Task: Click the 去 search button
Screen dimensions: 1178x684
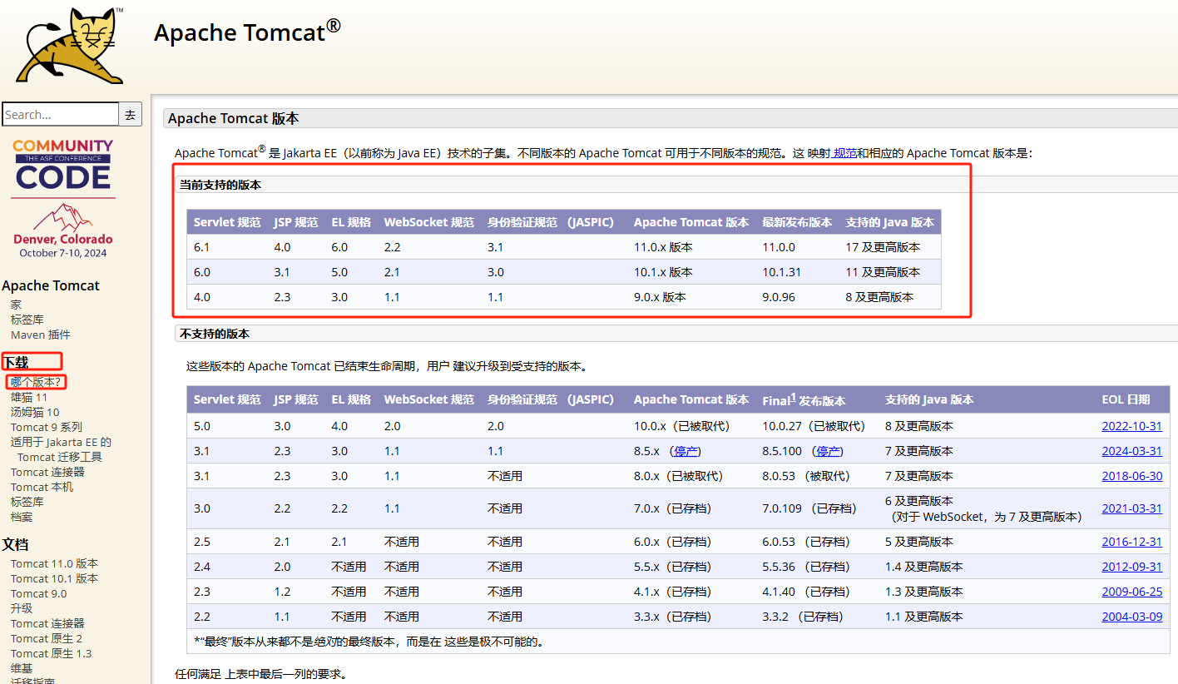Action: tap(131, 115)
